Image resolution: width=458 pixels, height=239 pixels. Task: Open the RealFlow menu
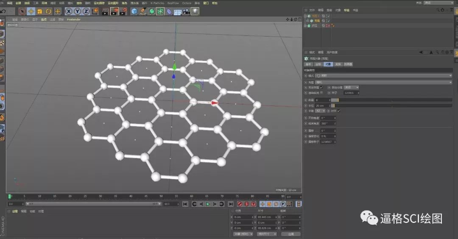pos(173,3)
